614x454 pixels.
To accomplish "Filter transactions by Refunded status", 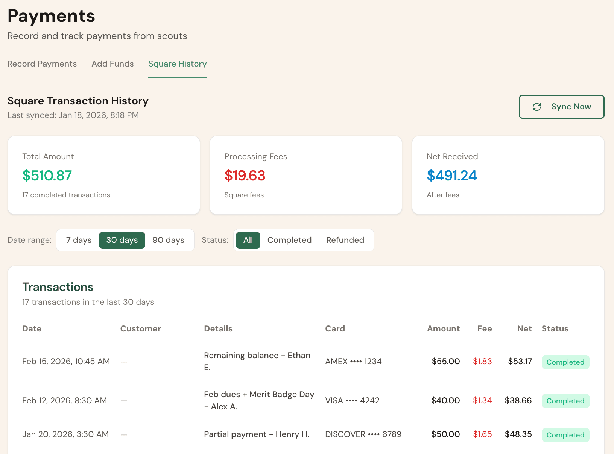I will pos(345,240).
